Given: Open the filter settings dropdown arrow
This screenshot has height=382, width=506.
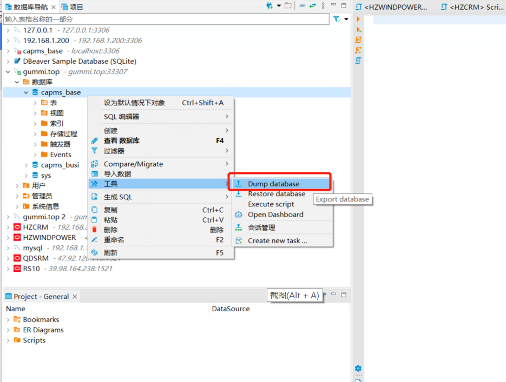Looking at the screenshot, I should (x=346, y=19).
